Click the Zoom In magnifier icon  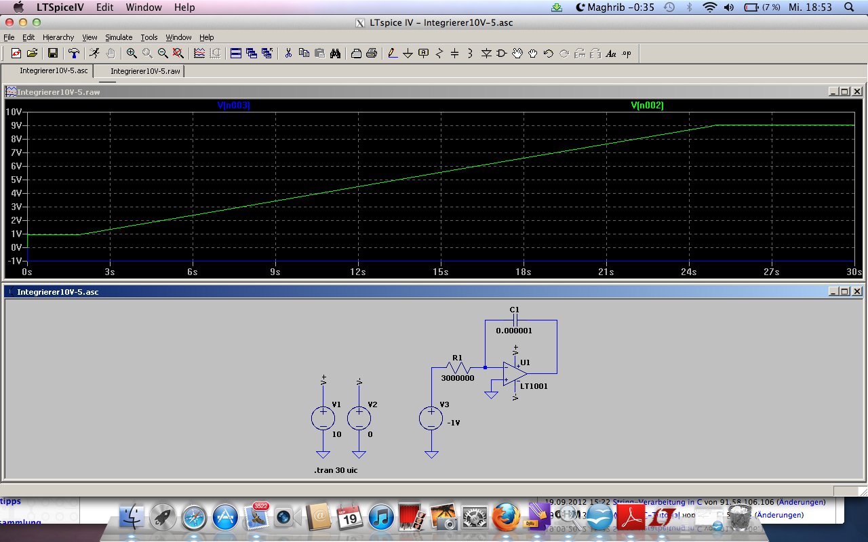(x=132, y=54)
